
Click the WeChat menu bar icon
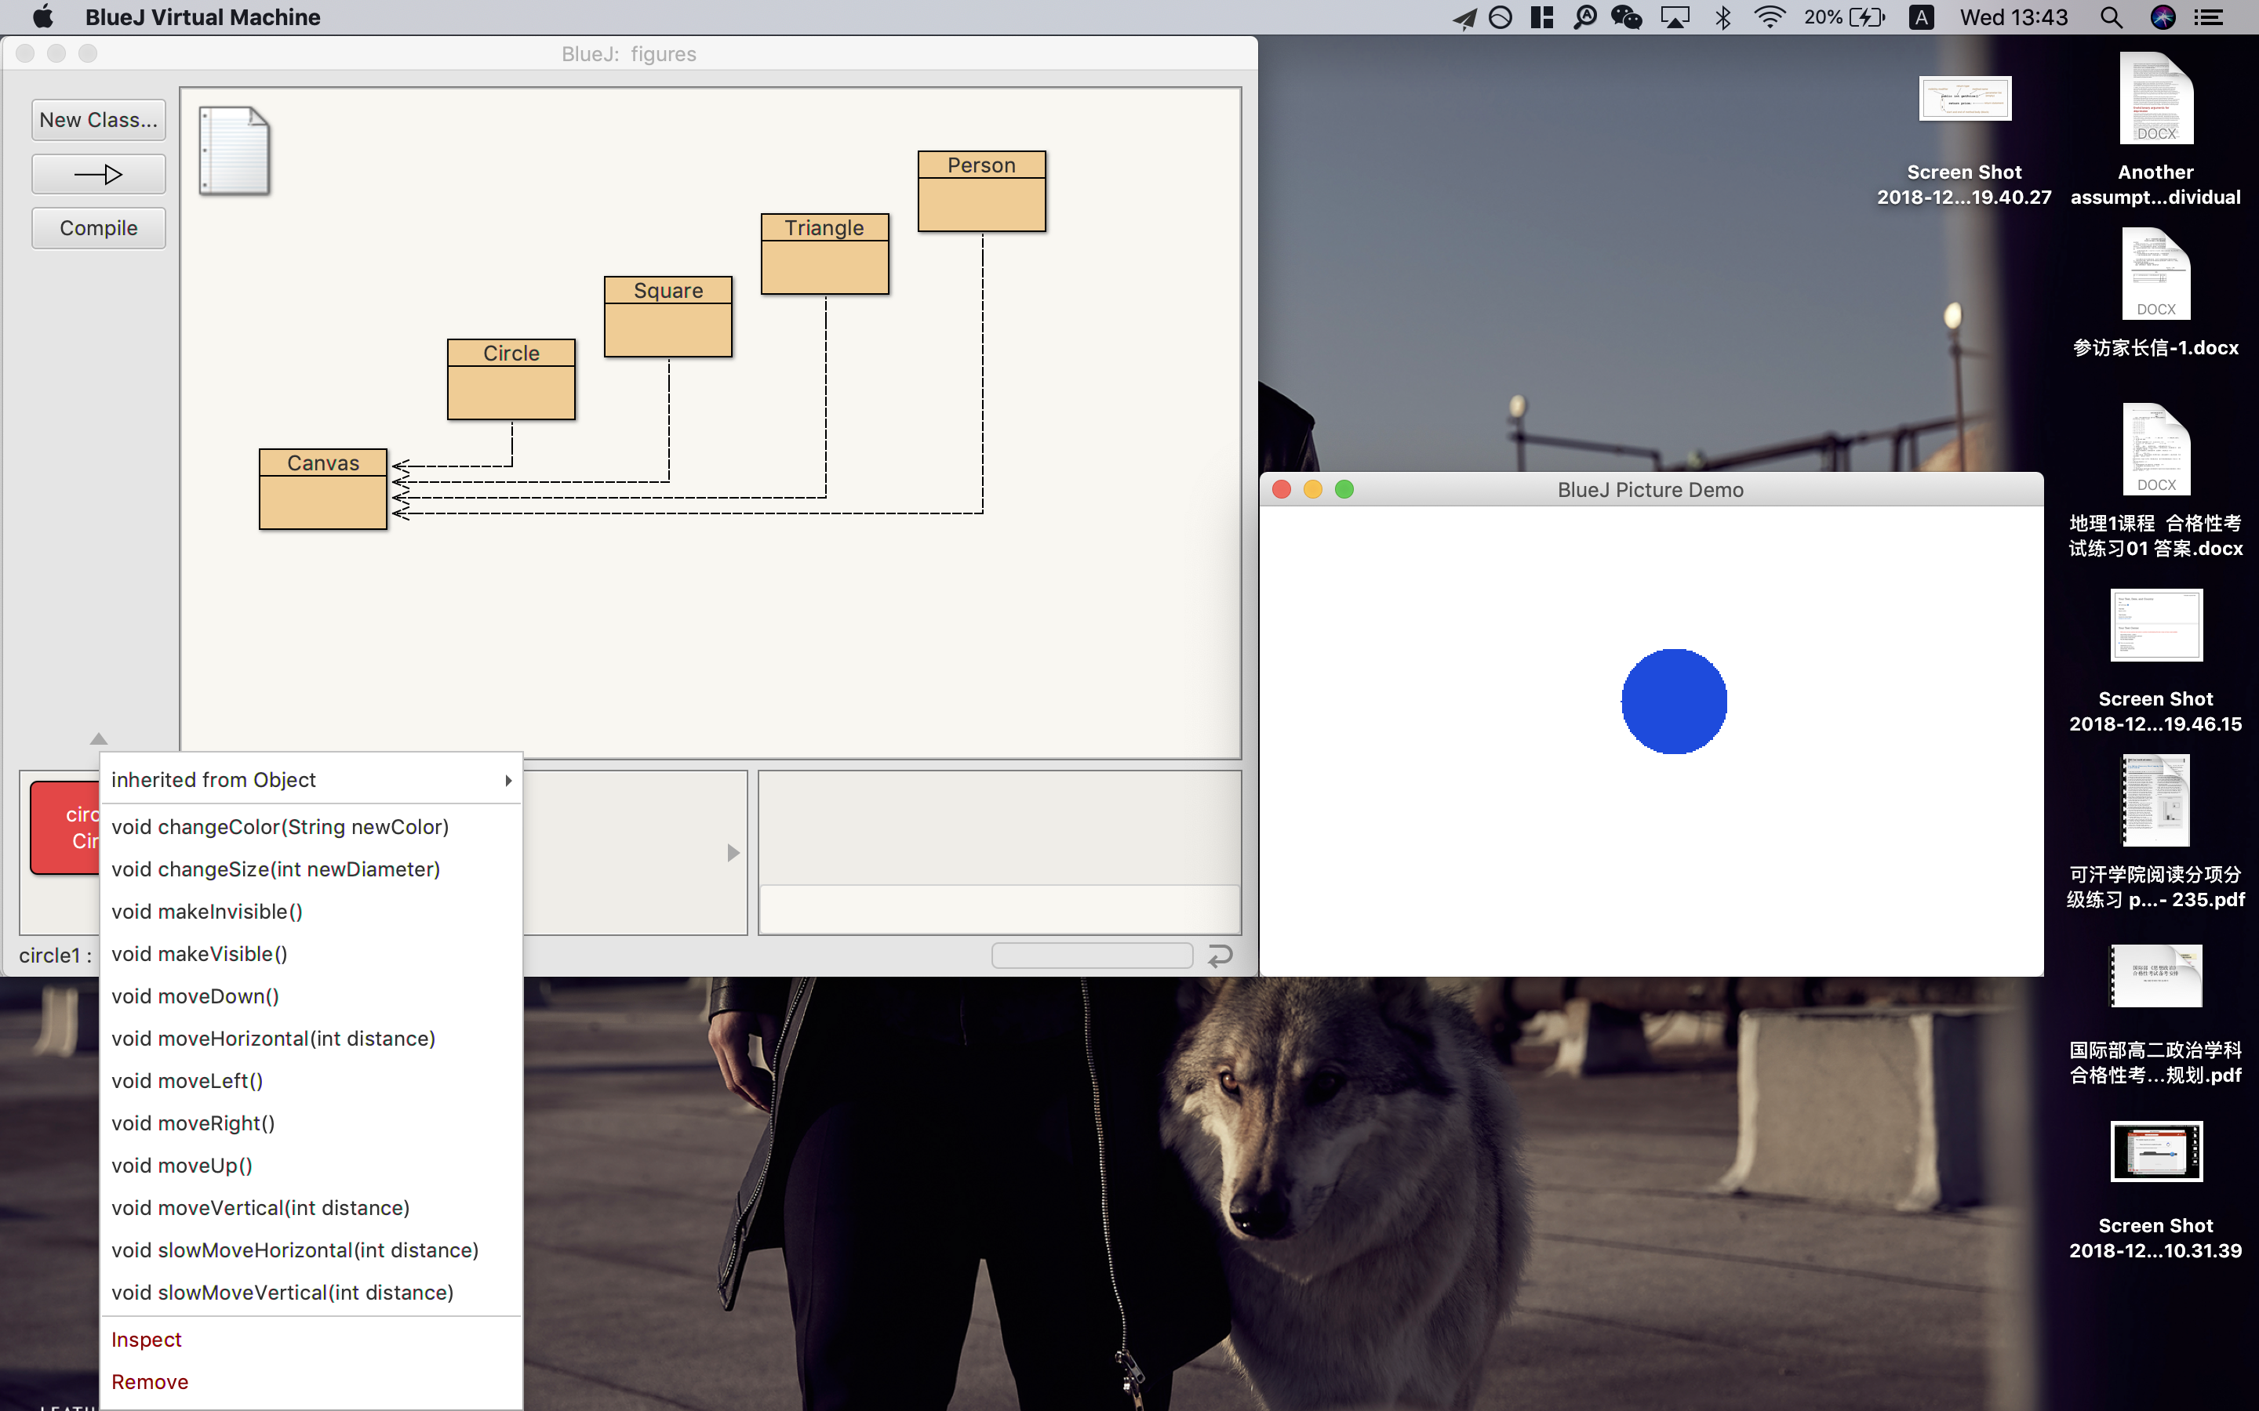[1626, 18]
